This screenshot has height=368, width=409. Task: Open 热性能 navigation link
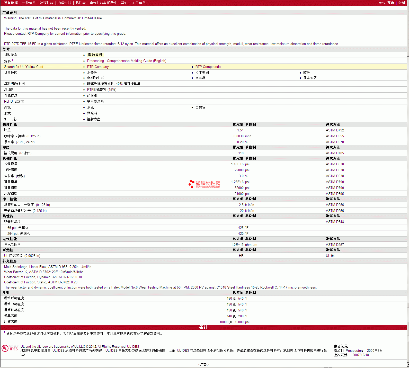[x=81, y=3]
